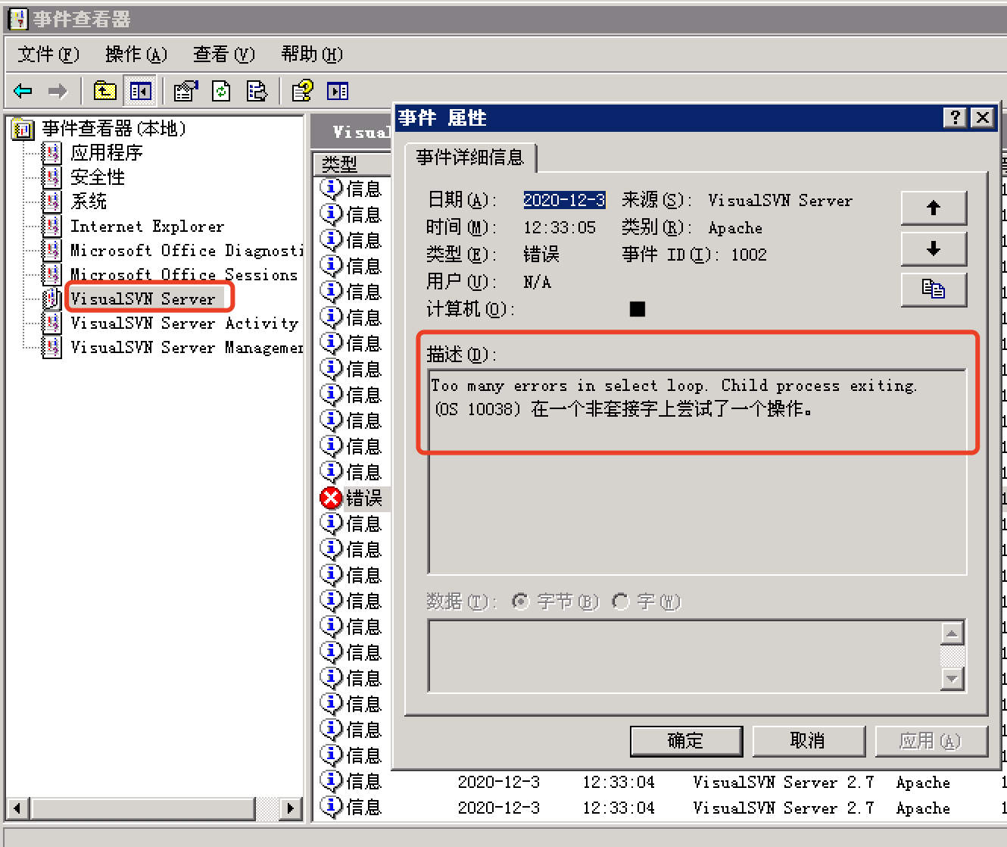This screenshot has width=1007, height=847.
Task: Click the Forward arrow in the toolbar
Action: [x=58, y=92]
